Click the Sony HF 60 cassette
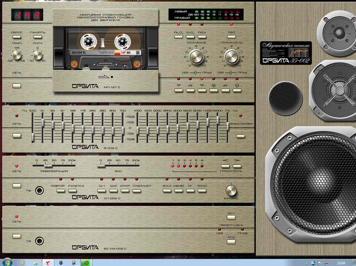The image size is (356, 266). (105, 48)
